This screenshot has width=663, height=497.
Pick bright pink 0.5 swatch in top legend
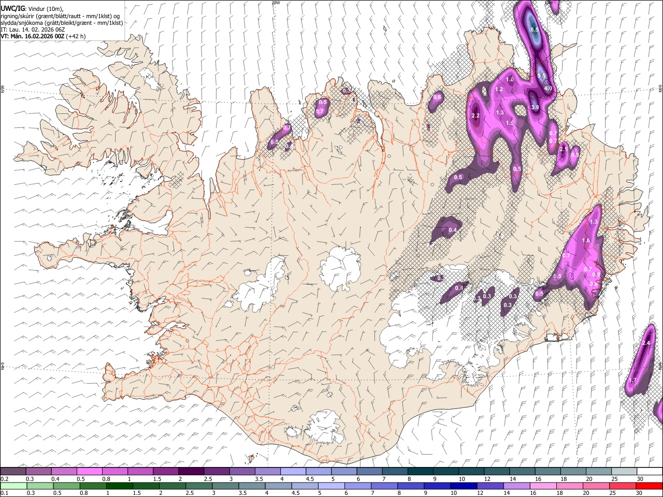(x=89, y=472)
